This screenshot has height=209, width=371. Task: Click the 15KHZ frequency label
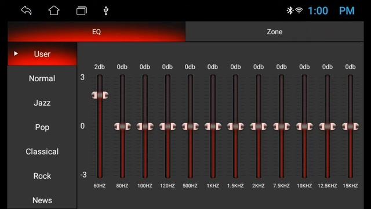(x=350, y=186)
